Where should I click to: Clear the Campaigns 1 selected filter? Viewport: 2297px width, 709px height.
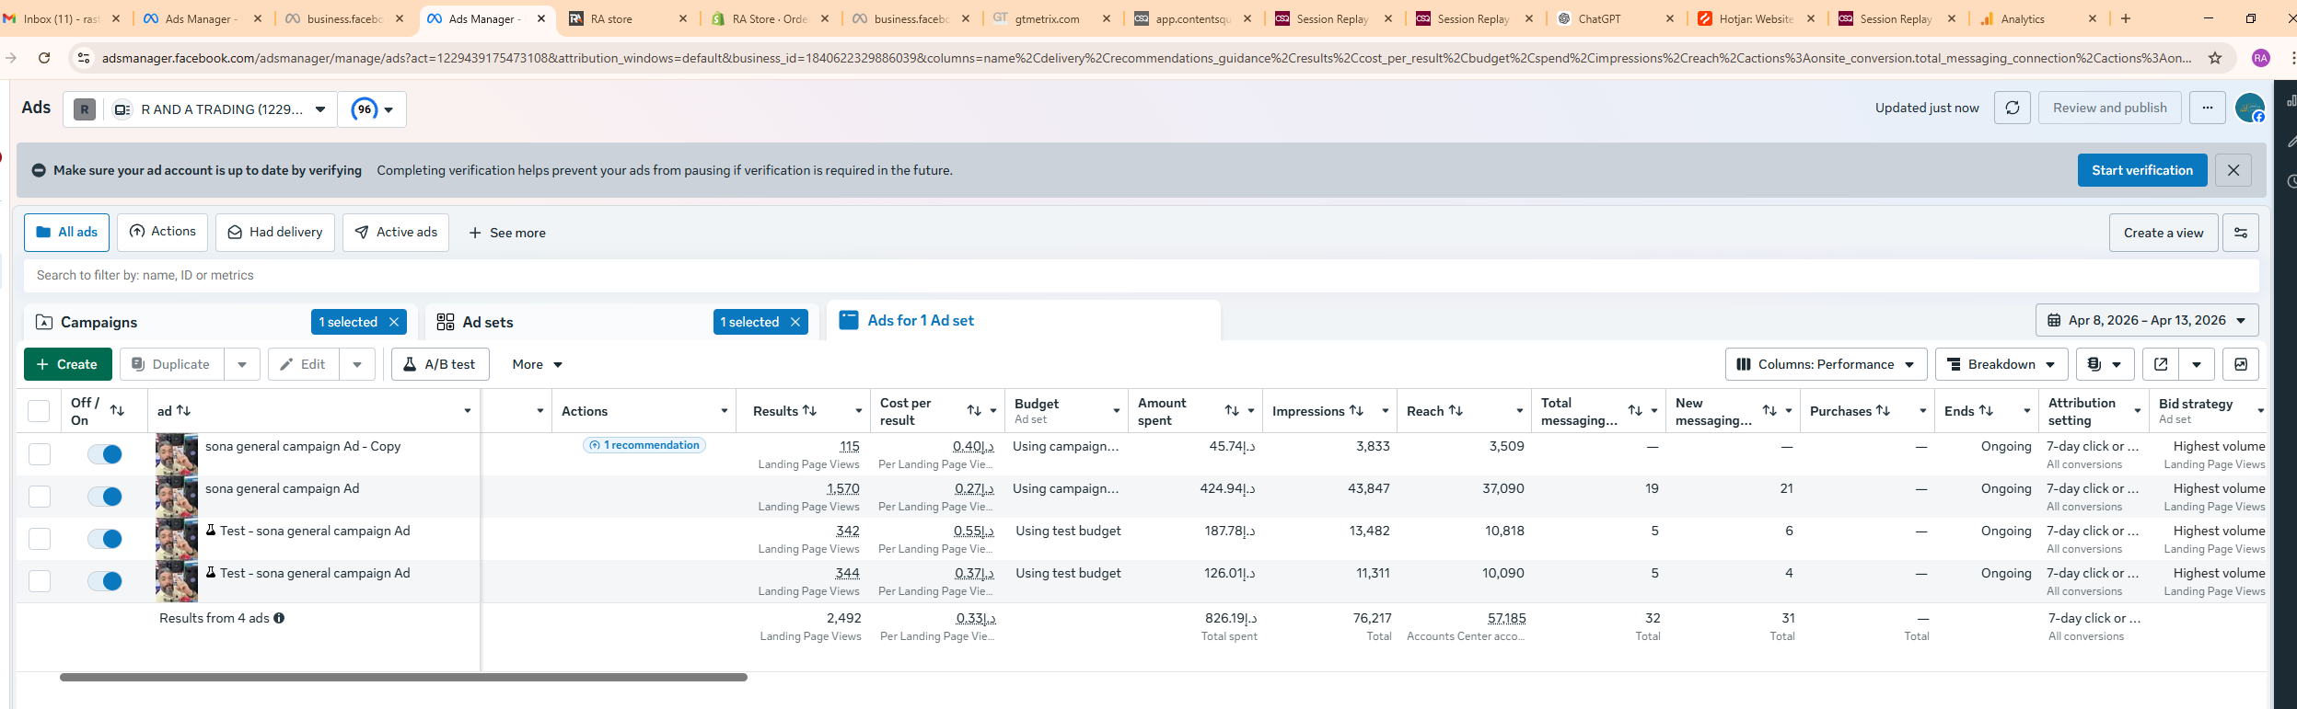(x=394, y=322)
